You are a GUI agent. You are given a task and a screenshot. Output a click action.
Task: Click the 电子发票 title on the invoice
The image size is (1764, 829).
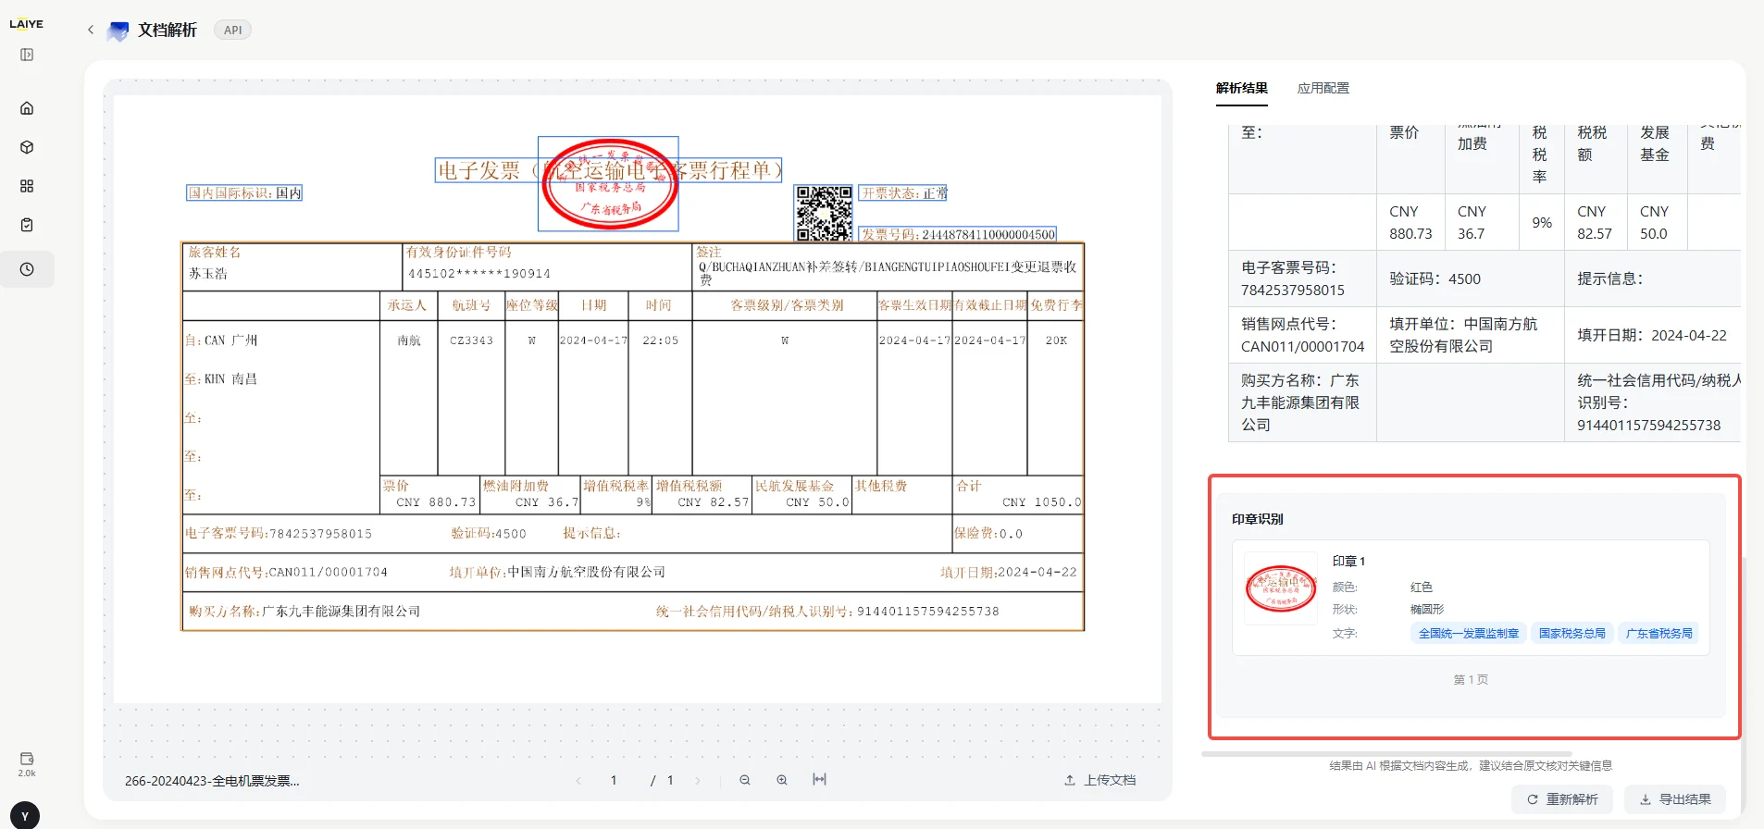[x=609, y=170]
